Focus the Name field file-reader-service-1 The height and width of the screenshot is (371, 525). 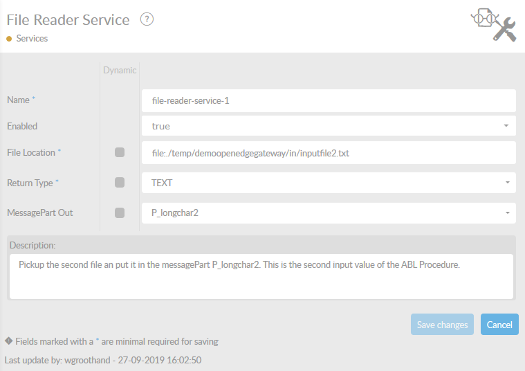[329, 100]
